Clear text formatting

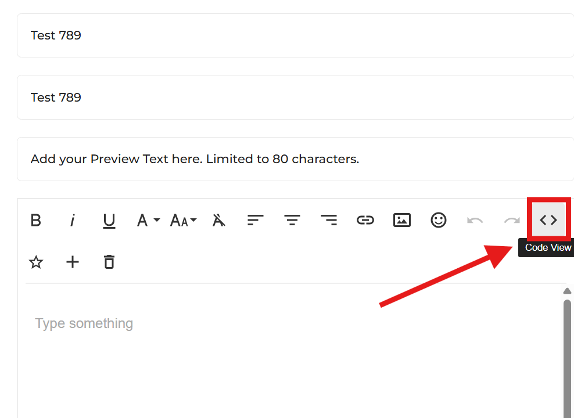click(219, 220)
